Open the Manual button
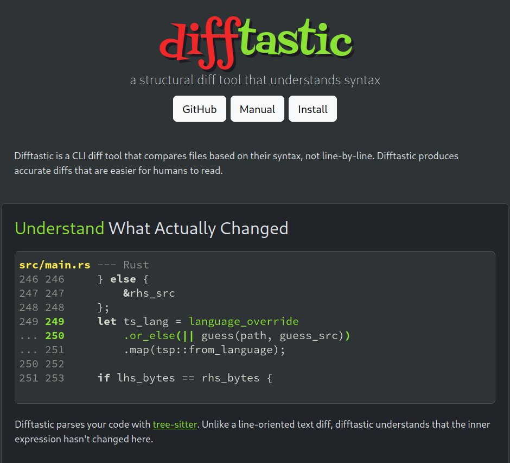The height and width of the screenshot is (463, 510). coord(257,109)
